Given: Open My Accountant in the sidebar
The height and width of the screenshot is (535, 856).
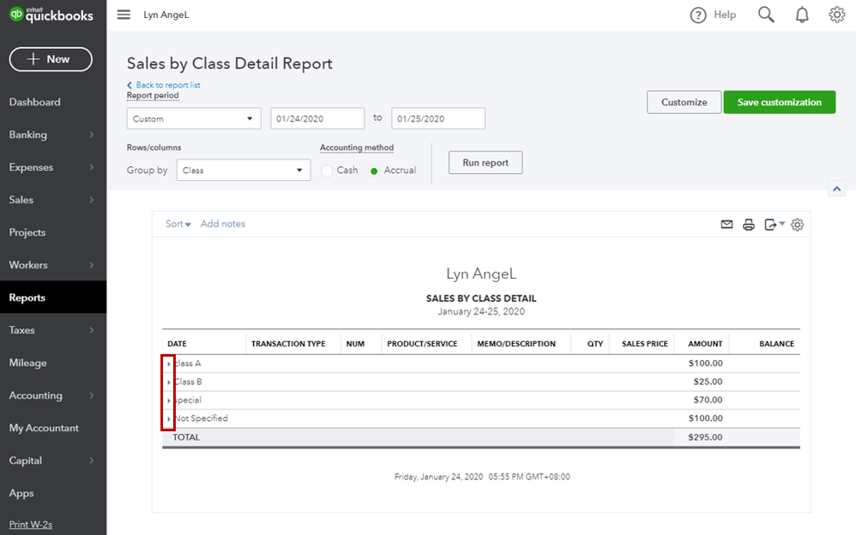Looking at the screenshot, I should tap(44, 428).
